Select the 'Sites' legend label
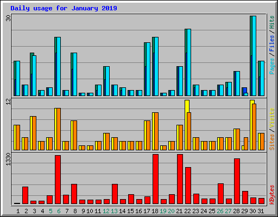The image size is (278, 217). pyautogui.click(x=271, y=142)
